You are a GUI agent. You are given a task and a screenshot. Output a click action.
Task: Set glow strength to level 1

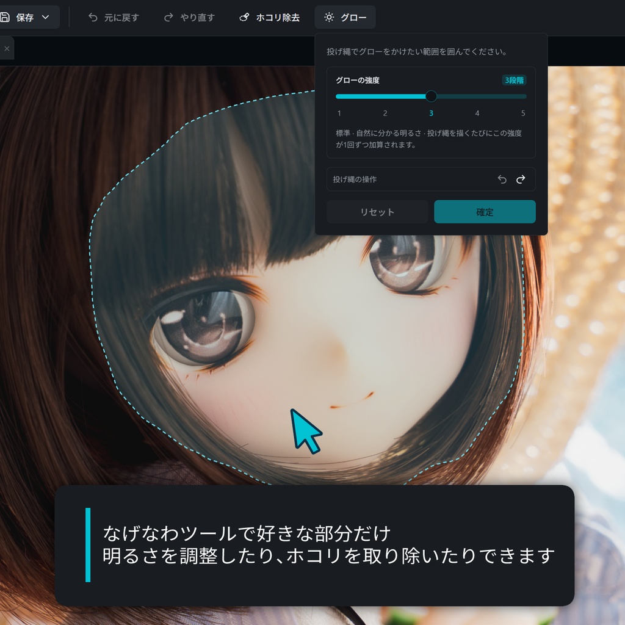[339, 113]
